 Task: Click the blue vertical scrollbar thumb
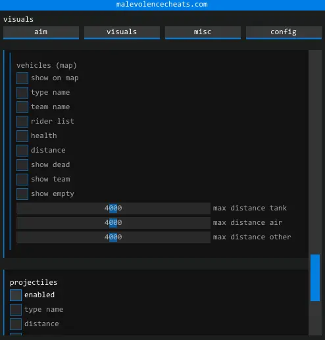tap(315, 278)
